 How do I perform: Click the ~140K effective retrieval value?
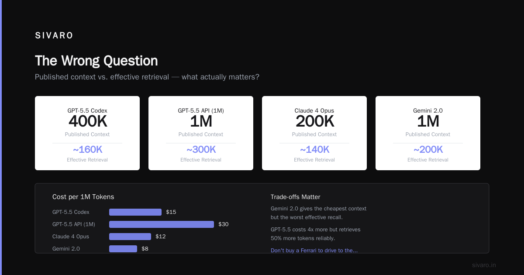click(x=314, y=150)
